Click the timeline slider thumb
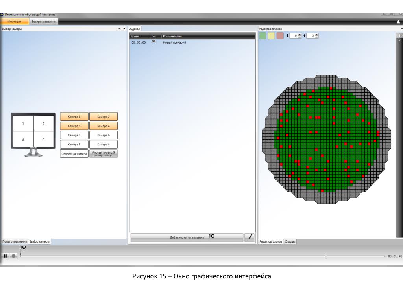Screen dimensions: 403x302 326,256
